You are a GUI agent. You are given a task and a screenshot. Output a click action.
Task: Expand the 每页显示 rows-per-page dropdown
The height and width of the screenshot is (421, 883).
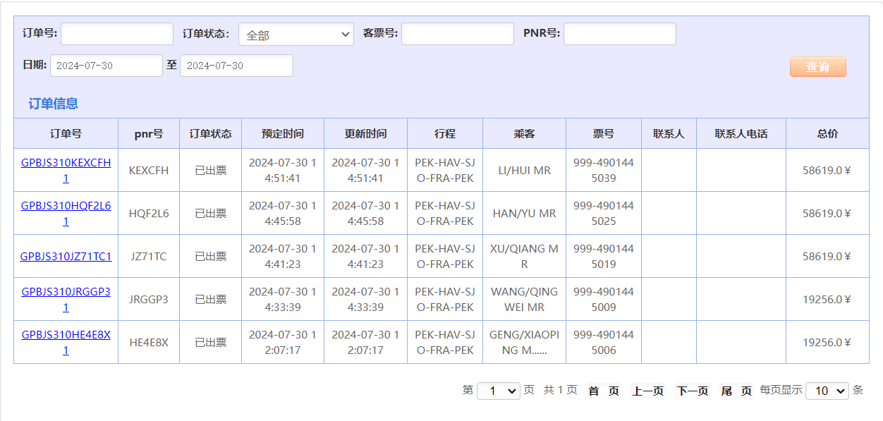click(827, 391)
